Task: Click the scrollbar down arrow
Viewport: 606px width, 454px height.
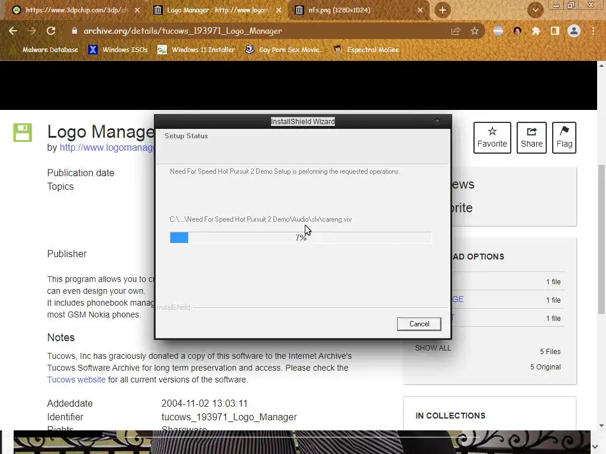Action: coord(601,426)
